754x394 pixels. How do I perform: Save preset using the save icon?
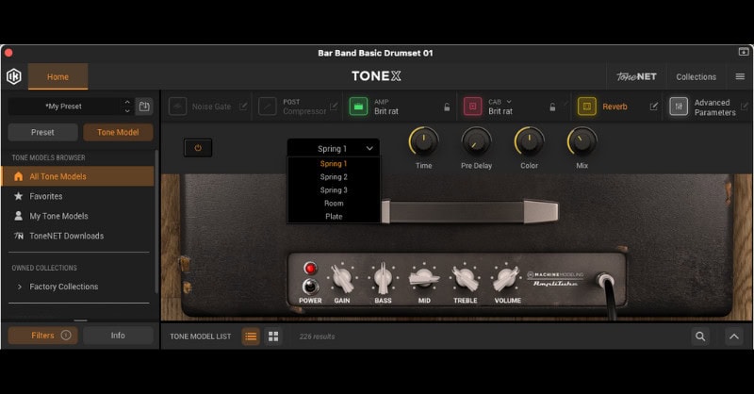click(x=144, y=107)
